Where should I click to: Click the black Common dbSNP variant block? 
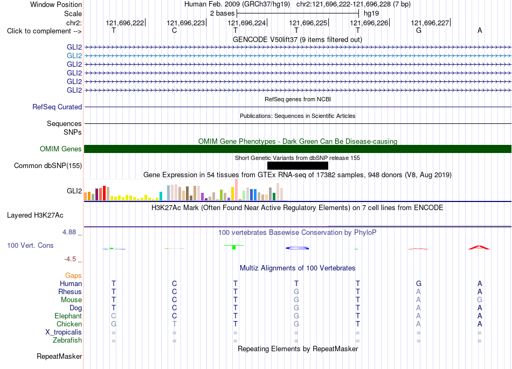pyautogui.click(x=297, y=166)
